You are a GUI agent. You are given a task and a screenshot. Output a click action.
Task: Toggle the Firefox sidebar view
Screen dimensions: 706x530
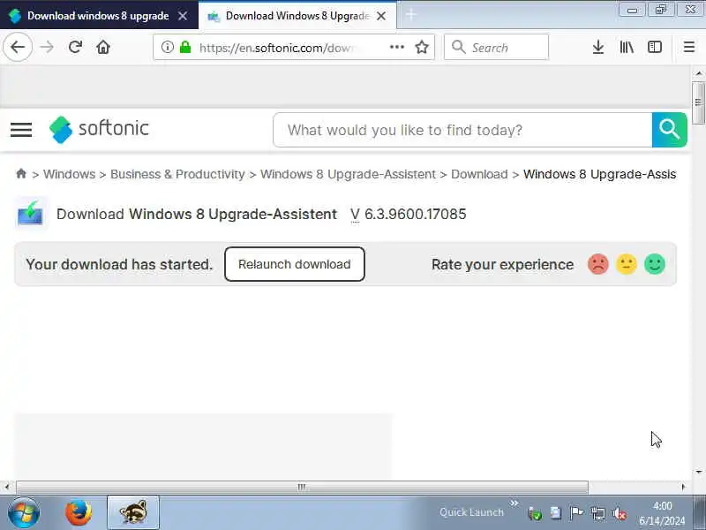[655, 47]
